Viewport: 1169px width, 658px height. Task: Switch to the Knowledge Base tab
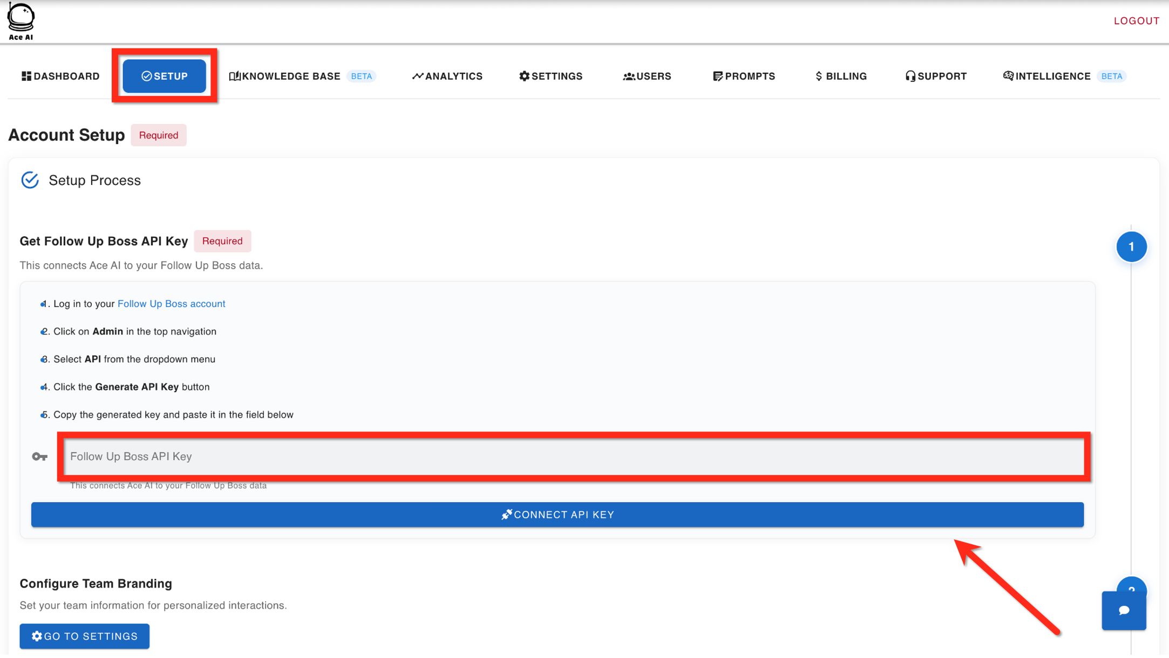tap(302, 76)
